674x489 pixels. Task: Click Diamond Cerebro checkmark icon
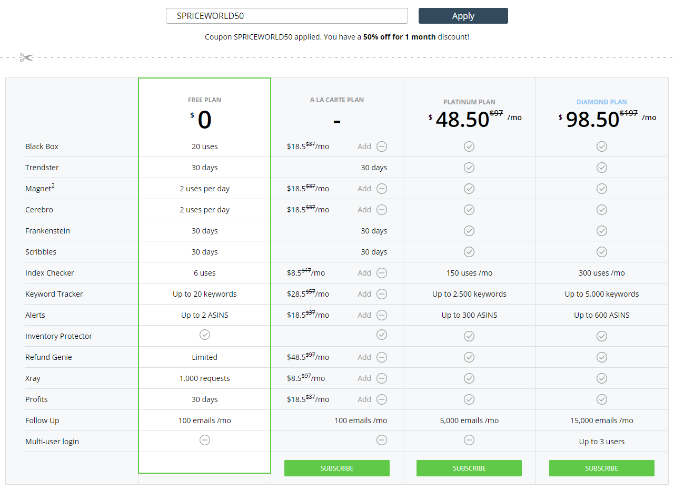(602, 210)
